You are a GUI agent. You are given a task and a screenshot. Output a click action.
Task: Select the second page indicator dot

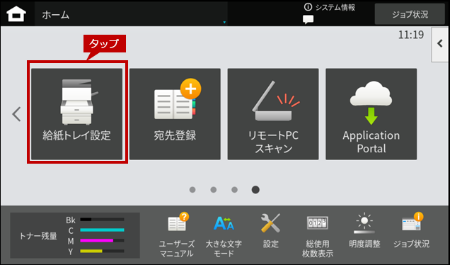coord(214,190)
